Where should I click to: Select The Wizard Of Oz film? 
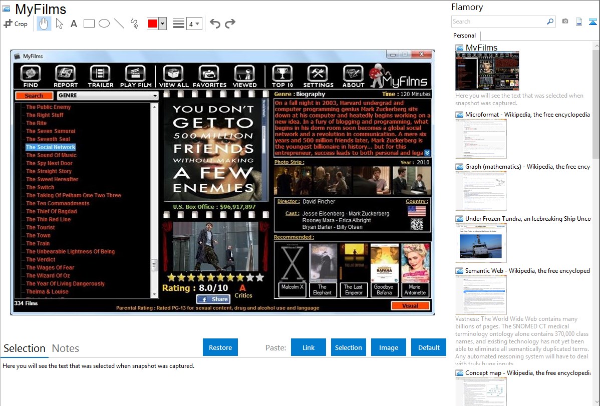click(48, 275)
